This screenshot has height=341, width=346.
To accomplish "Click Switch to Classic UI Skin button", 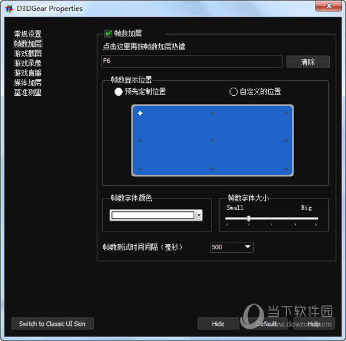I will click(52, 324).
